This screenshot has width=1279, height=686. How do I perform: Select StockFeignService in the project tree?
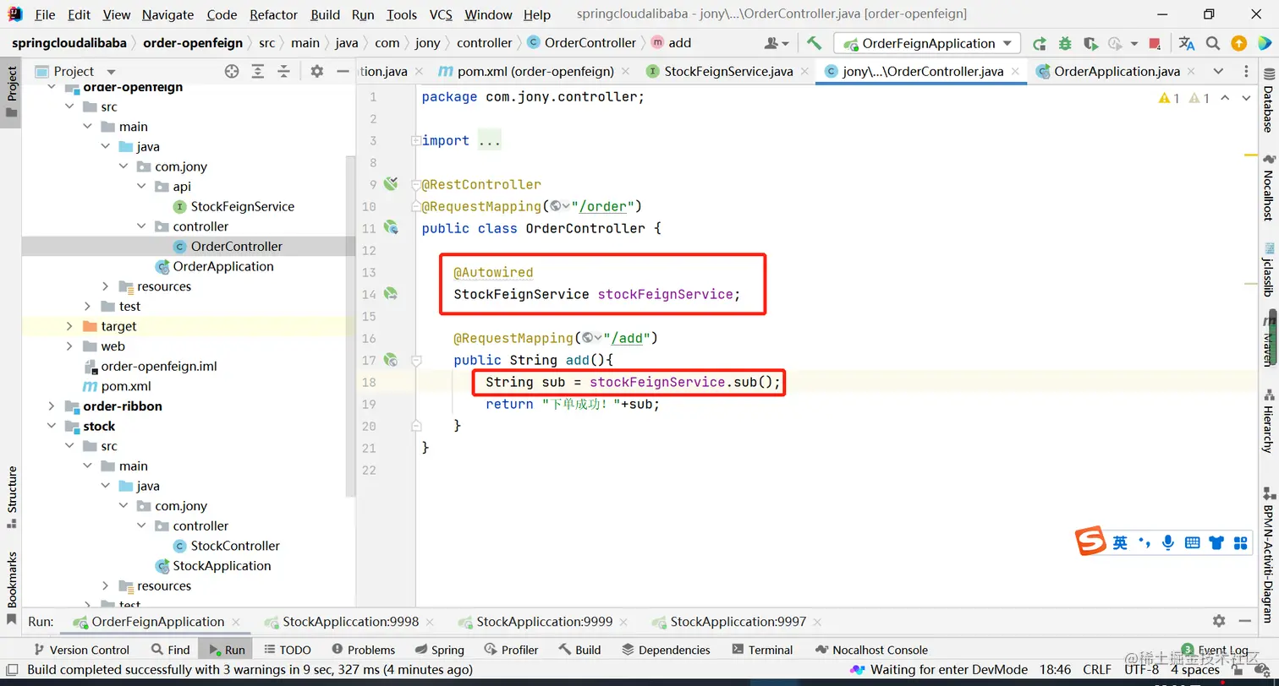pos(243,207)
